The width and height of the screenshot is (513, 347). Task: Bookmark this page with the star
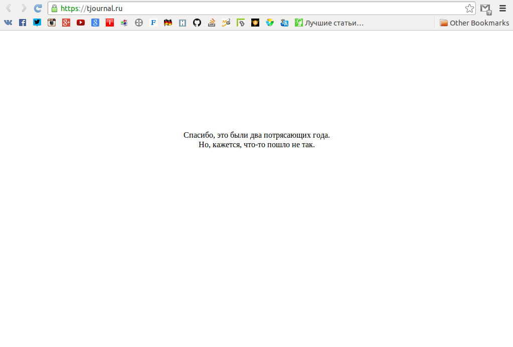(x=469, y=9)
